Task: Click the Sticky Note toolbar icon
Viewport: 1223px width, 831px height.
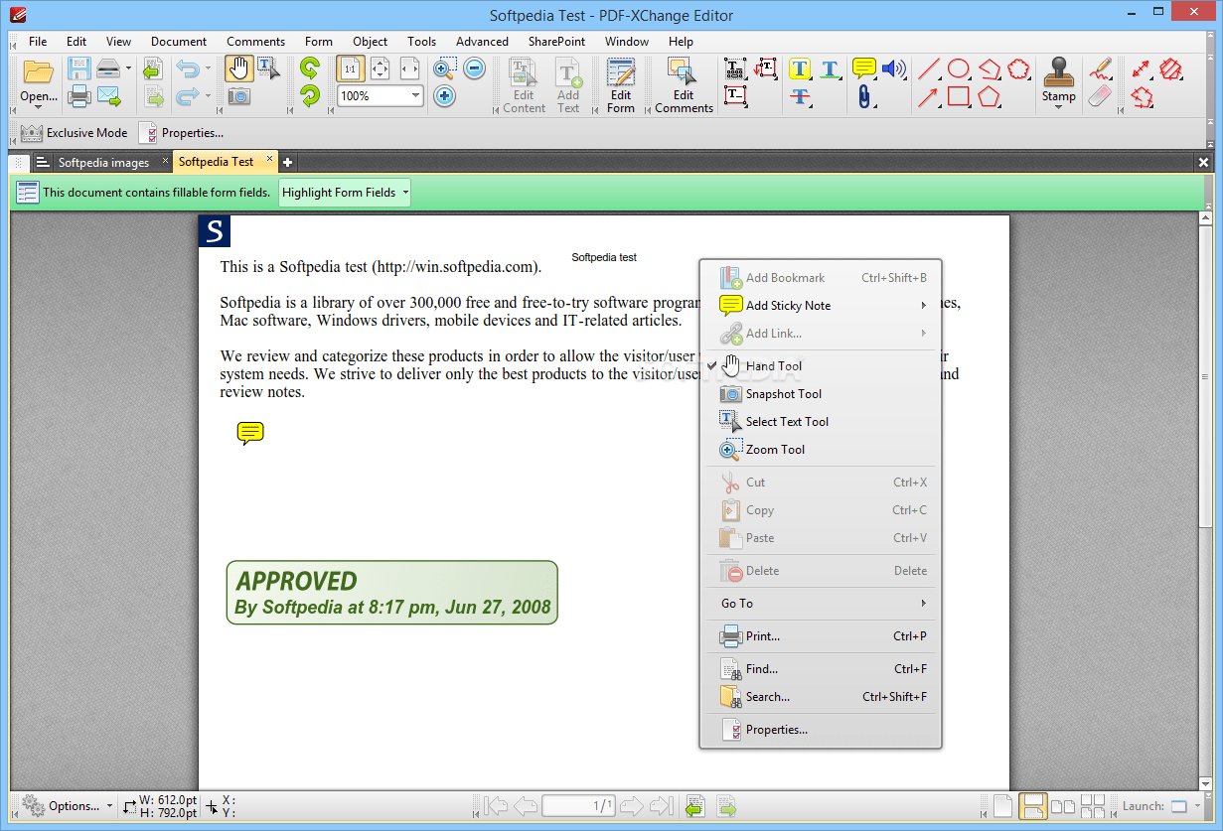Action: pyautogui.click(x=864, y=69)
